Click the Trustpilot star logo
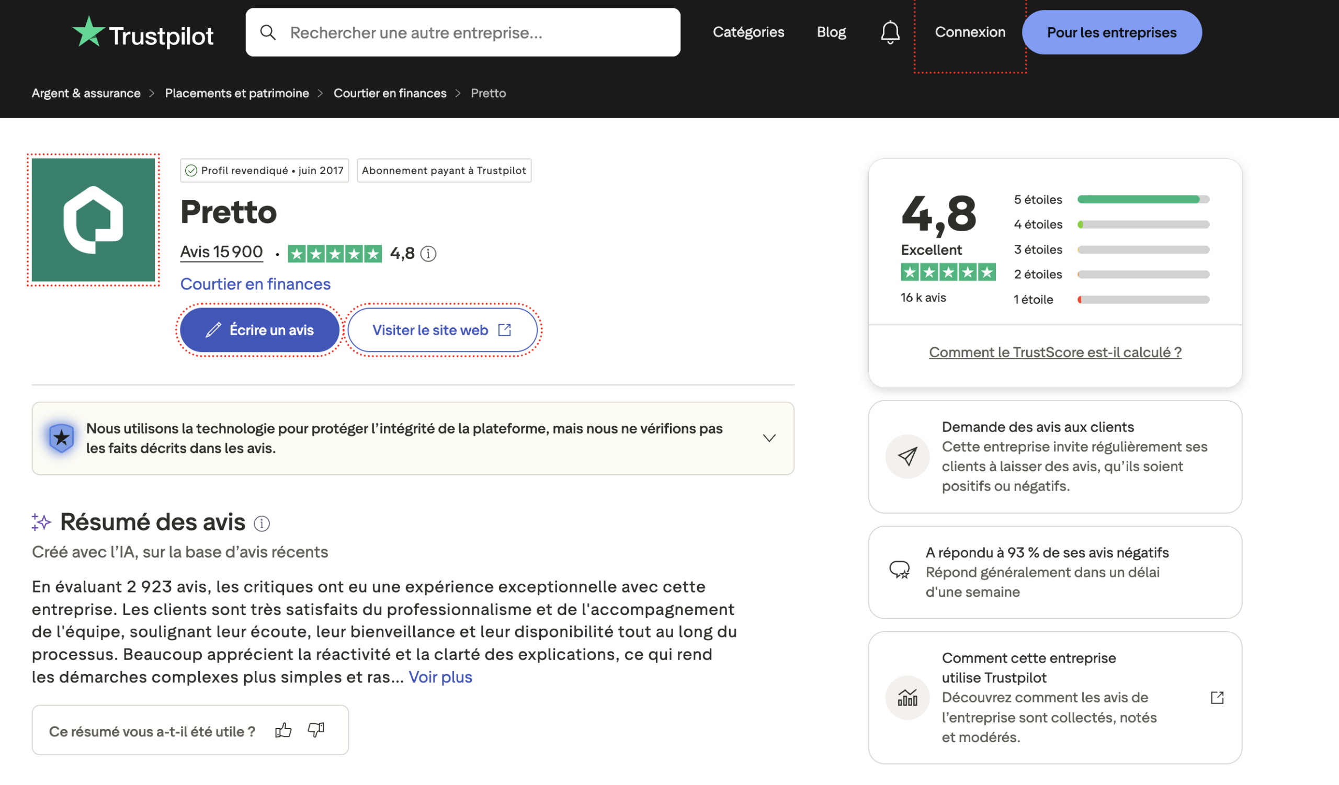The height and width of the screenshot is (785, 1339). [x=88, y=32]
